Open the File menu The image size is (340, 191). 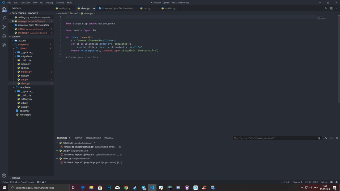tap(9, 2)
